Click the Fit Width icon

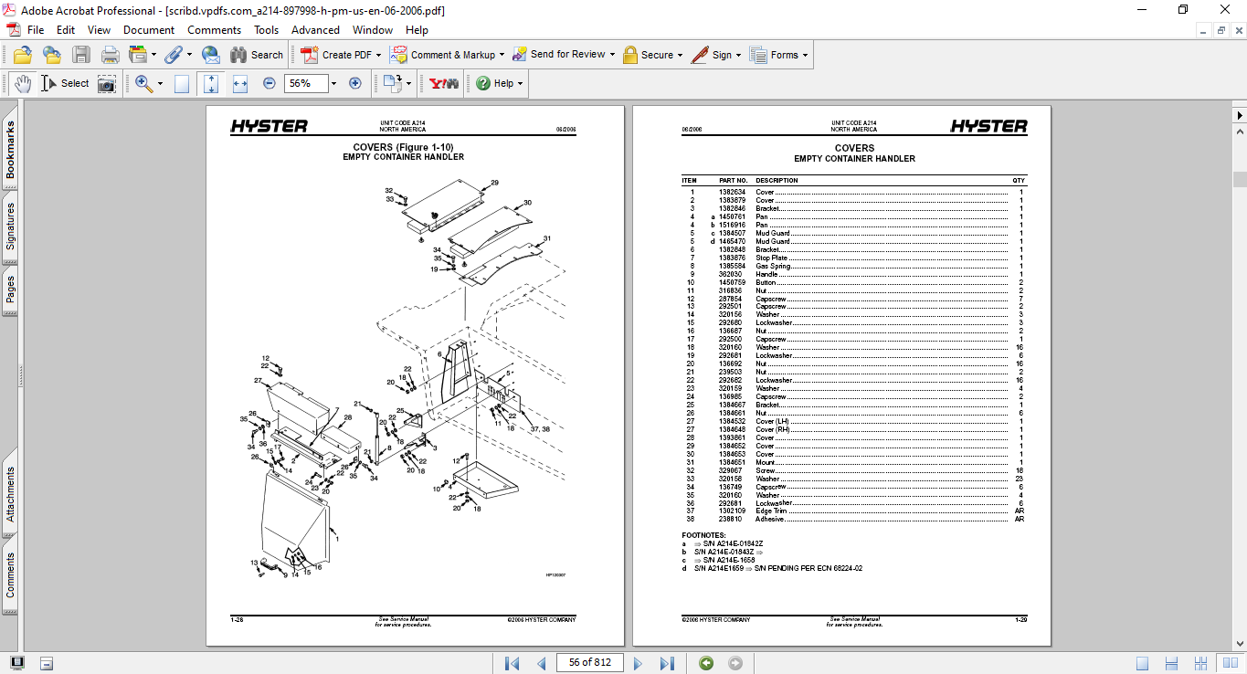(240, 83)
